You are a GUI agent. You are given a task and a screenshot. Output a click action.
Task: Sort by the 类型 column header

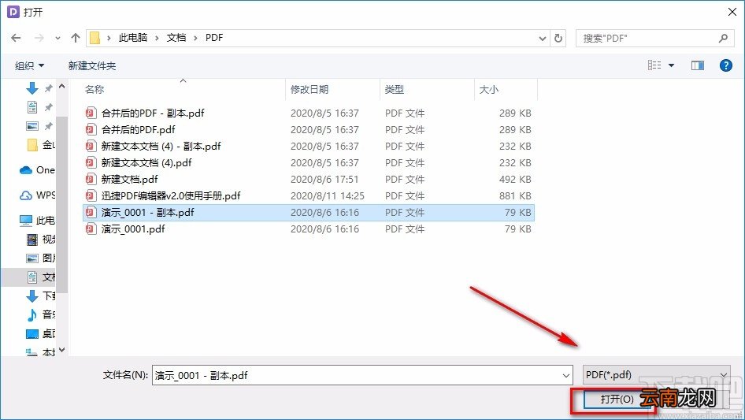click(x=395, y=89)
